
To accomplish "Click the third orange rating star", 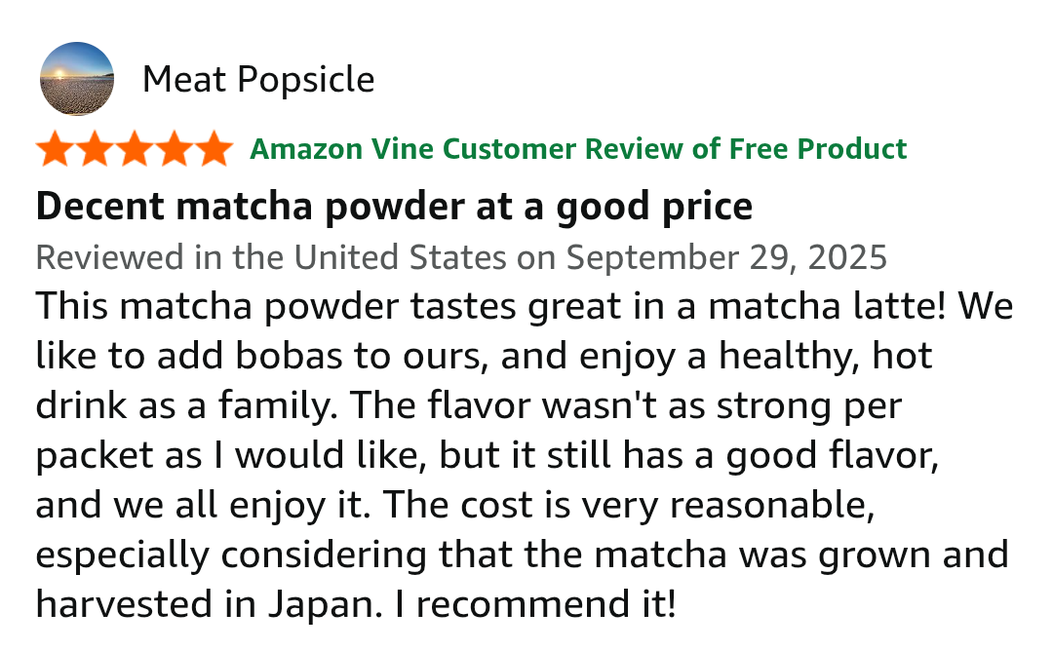I will coord(135,149).
